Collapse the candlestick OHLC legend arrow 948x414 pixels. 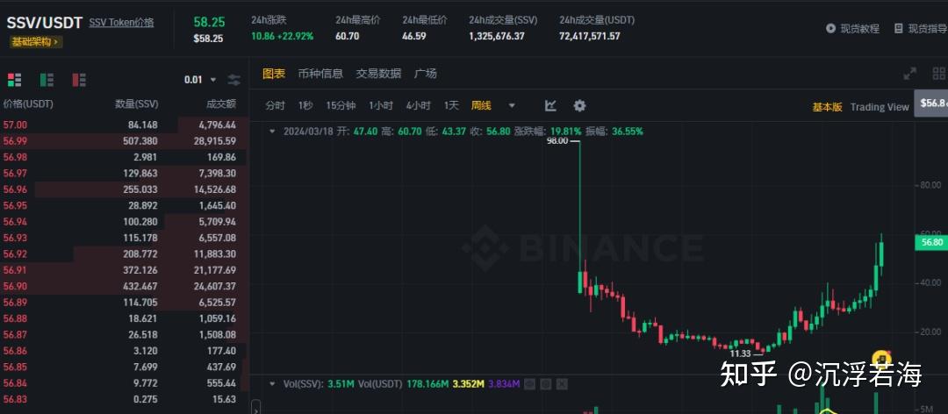[x=272, y=132]
